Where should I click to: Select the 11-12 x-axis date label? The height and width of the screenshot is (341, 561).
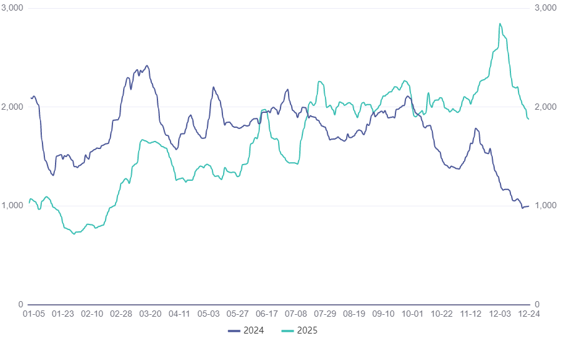click(471, 314)
